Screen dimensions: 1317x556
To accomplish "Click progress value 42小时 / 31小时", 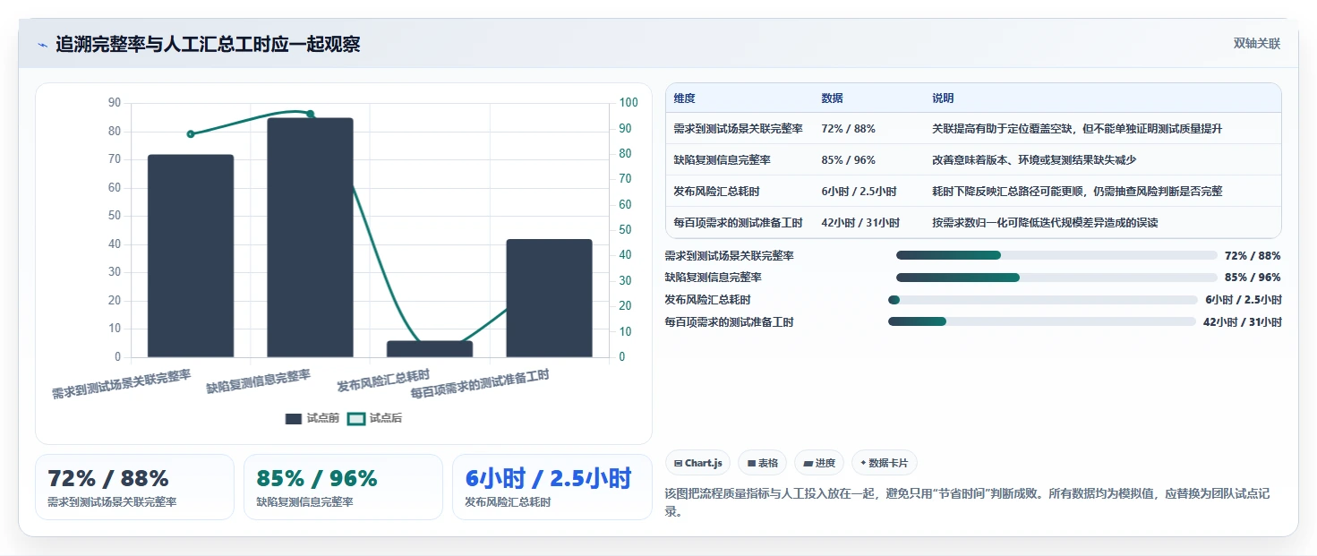I will [1243, 322].
